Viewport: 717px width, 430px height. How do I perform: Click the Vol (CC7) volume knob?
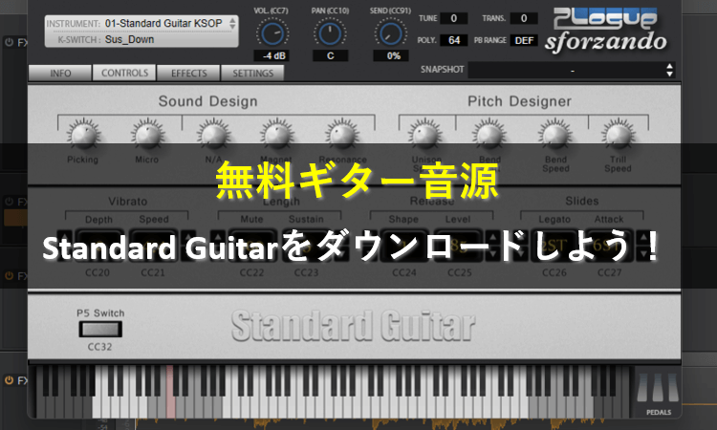point(272,34)
